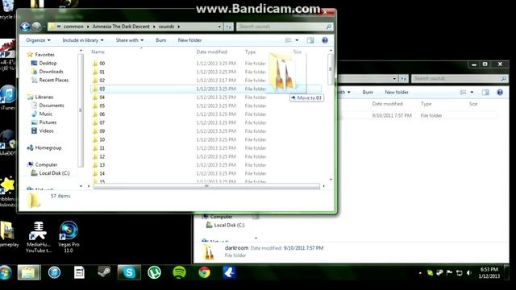516x290 pixels.
Task: Click New folder in front window
Action: (x=190, y=40)
